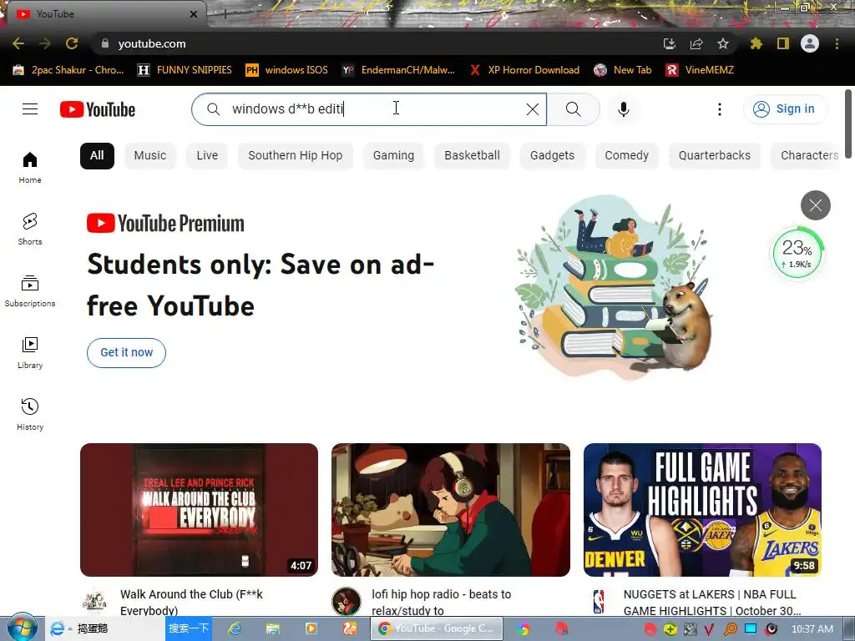Sign in to YouTube
This screenshot has width=855, height=641.
coord(785,109)
